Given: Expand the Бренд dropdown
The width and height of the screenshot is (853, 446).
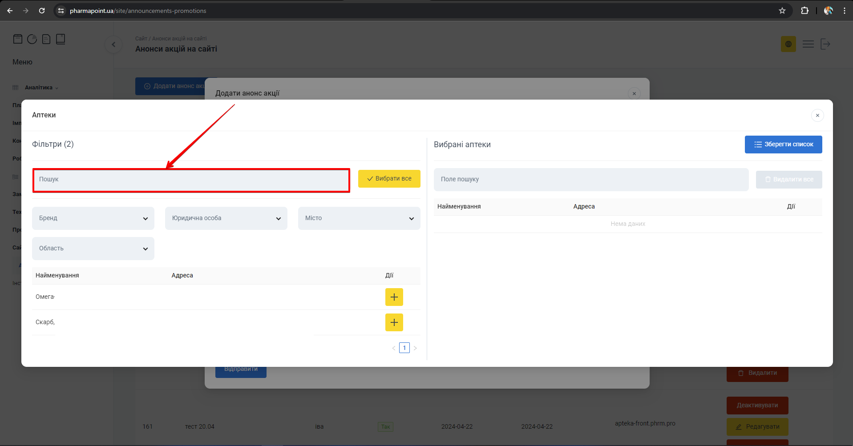Looking at the screenshot, I should (93, 218).
